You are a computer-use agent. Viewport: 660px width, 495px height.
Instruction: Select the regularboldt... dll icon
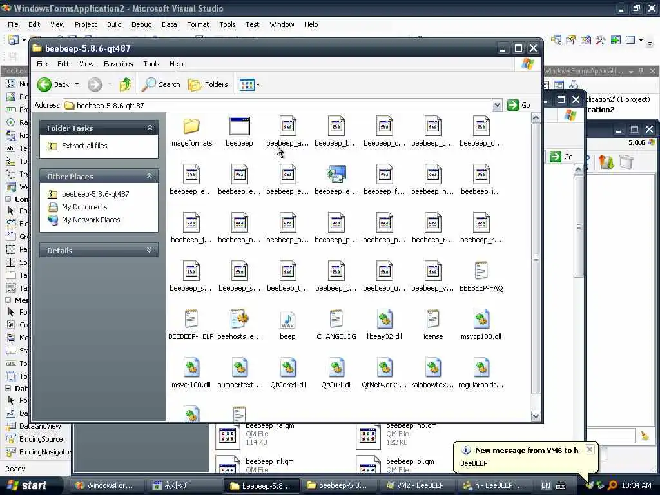coord(481,367)
